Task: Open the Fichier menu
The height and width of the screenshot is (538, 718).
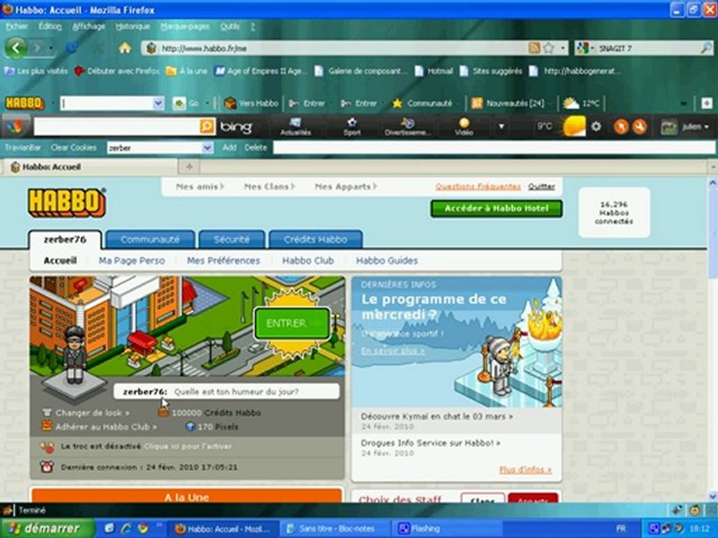Action: 16,27
